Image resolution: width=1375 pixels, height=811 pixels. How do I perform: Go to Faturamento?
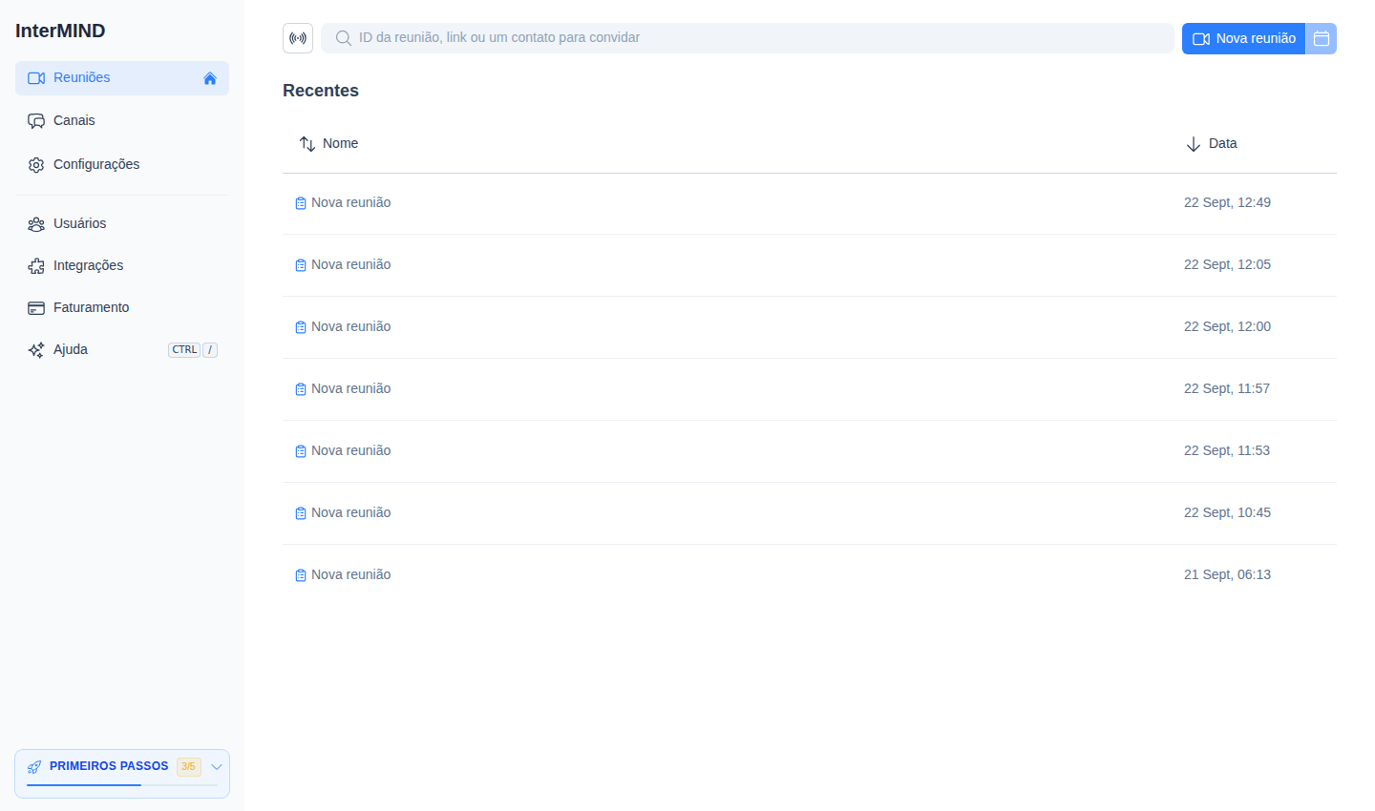point(122,308)
